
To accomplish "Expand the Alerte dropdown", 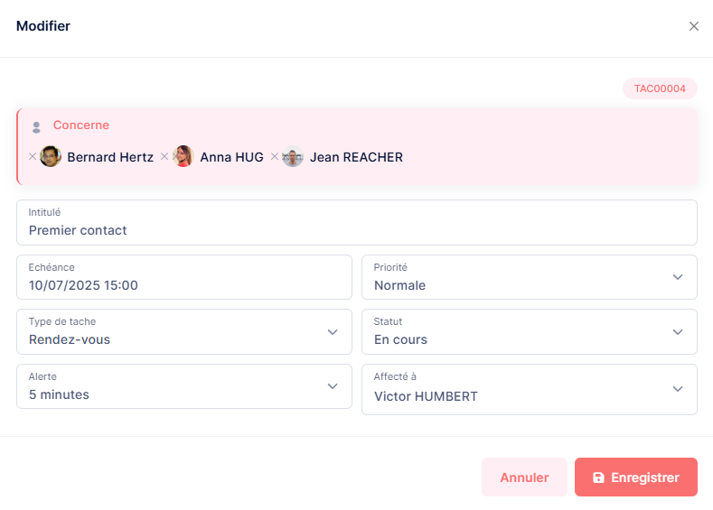I will click(333, 386).
